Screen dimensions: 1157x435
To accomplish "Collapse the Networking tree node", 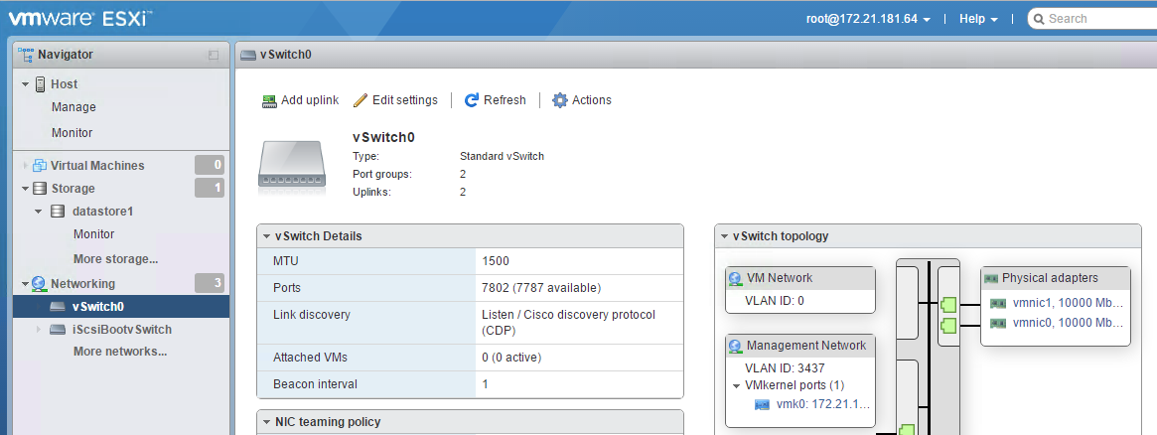I will (x=26, y=284).
